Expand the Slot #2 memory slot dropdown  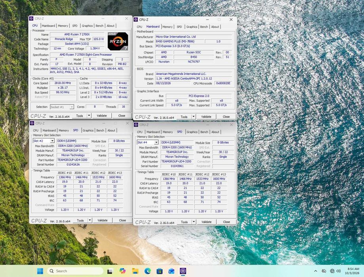point(52,141)
